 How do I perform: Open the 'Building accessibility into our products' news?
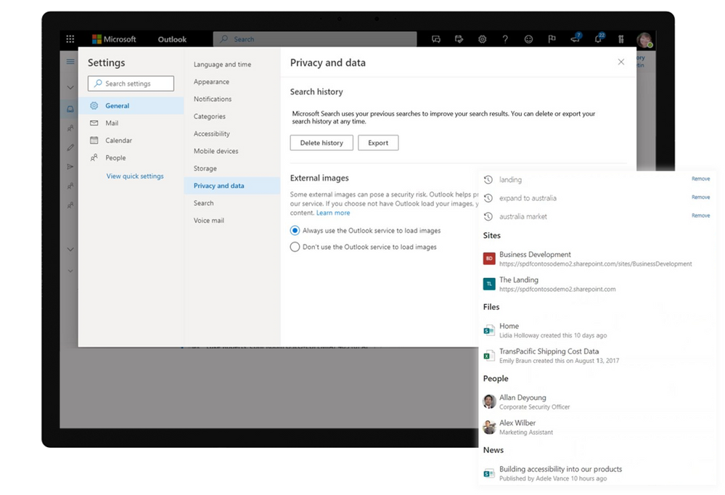pos(552,473)
